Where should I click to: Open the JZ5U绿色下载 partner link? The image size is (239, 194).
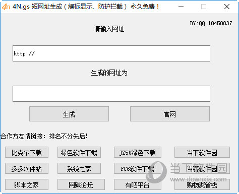(x=138, y=152)
